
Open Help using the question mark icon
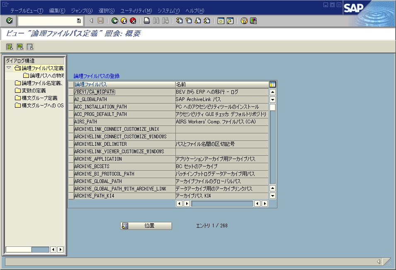coord(243,21)
